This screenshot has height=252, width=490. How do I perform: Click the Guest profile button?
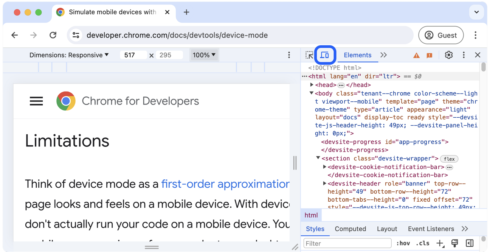(441, 35)
